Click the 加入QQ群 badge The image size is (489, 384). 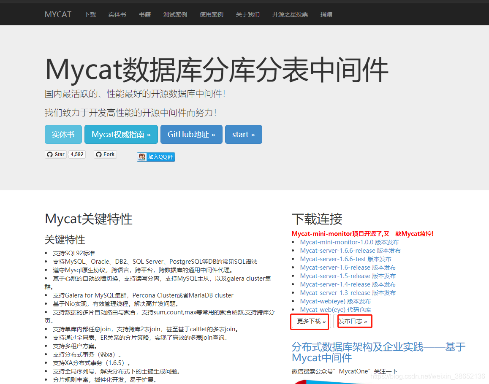coord(156,157)
